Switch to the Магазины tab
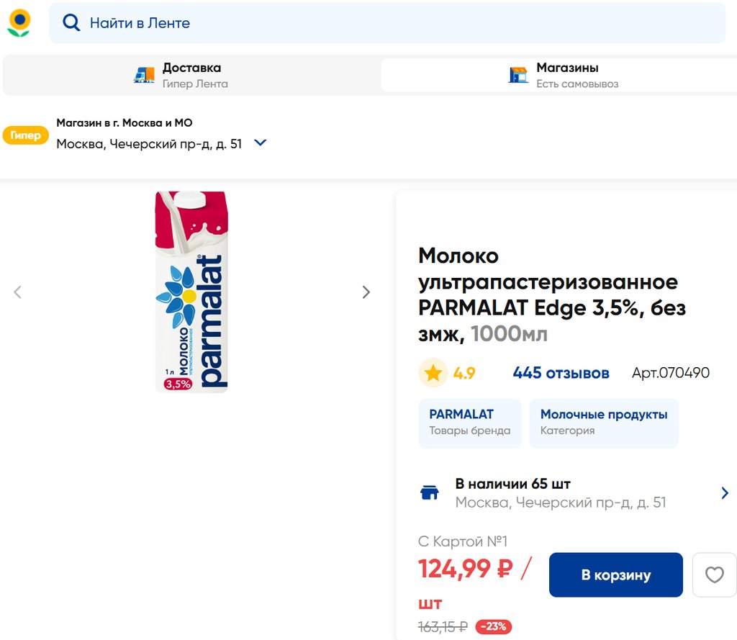This screenshot has width=737, height=640. [x=567, y=75]
